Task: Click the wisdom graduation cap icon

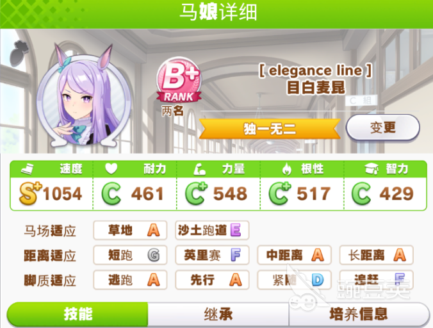Action: (372, 168)
